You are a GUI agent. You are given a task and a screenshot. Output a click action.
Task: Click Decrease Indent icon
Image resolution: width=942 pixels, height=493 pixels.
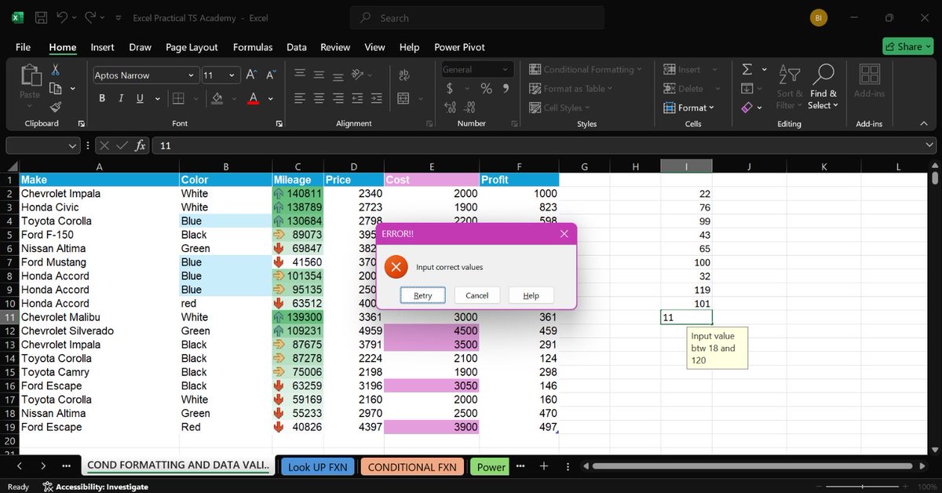tap(358, 99)
